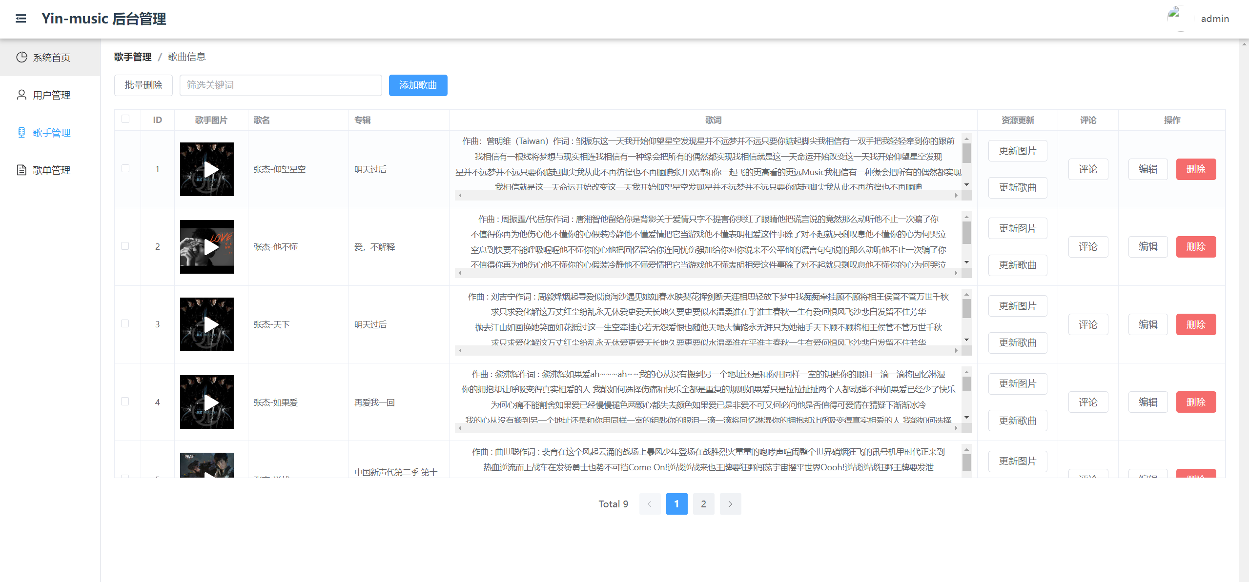1249x582 pixels.
Task: Open 歌手管理 in the sidebar
Action: [50, 132]
